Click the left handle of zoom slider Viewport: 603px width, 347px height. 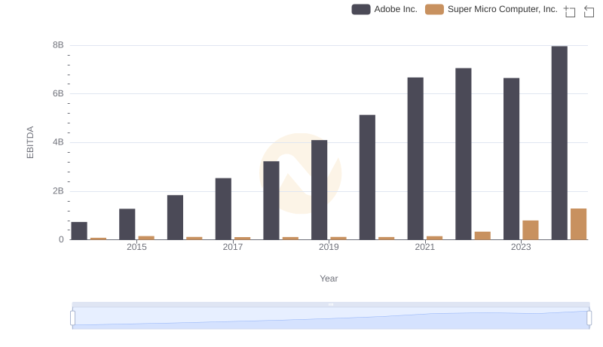72,318
